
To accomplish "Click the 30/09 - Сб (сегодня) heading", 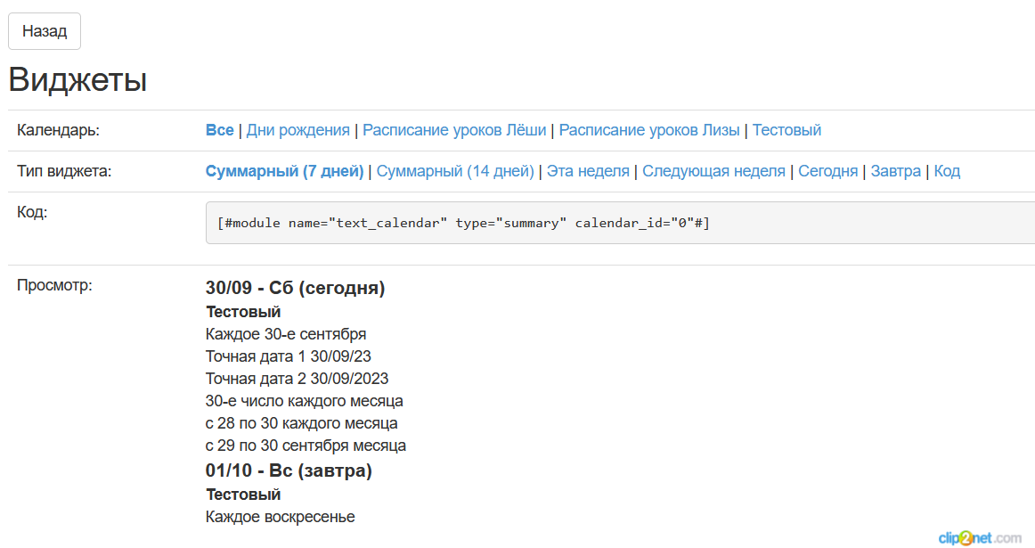I will (x=295, y=288).
